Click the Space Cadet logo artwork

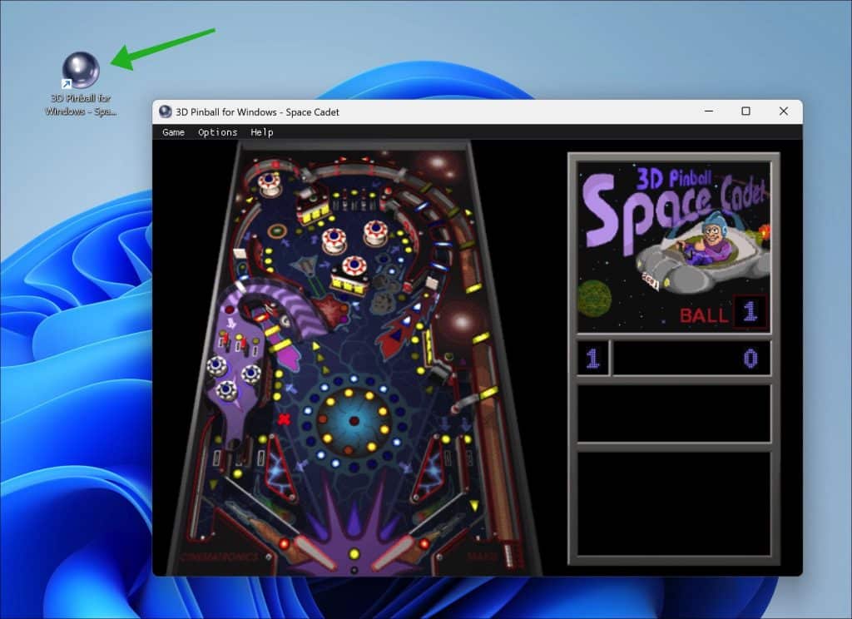tap(674, 247)
